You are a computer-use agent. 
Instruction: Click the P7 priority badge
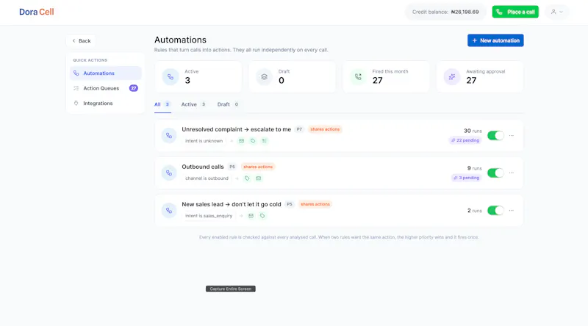[x=299, y=129]
